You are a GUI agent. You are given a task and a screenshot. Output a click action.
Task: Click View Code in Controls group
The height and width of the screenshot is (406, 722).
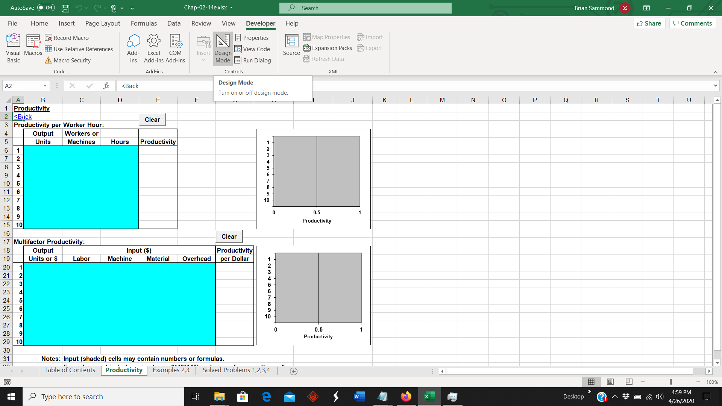click(x=252, y=49)
